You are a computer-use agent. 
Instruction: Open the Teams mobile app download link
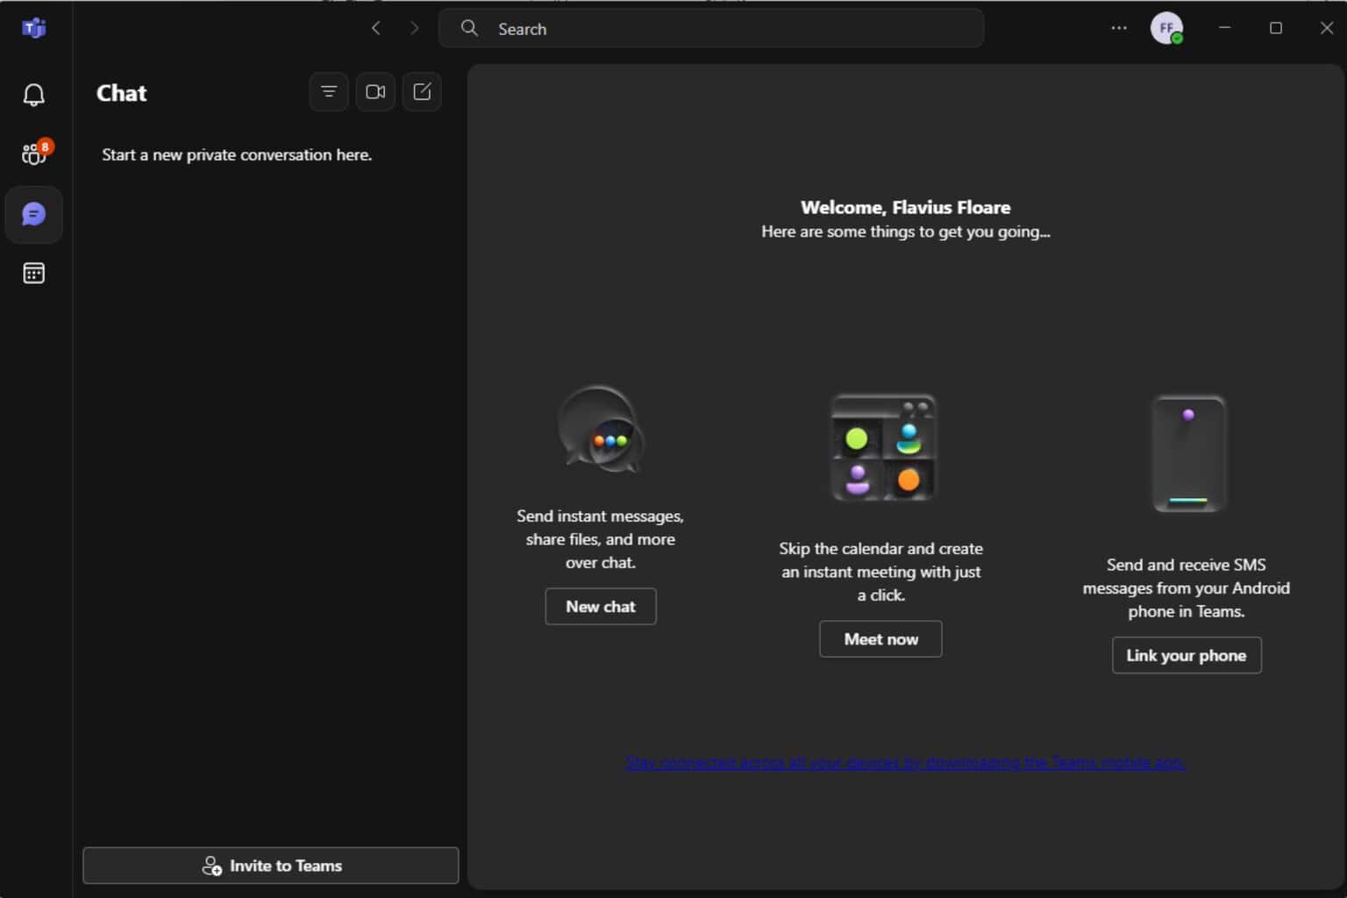[905, 763]
